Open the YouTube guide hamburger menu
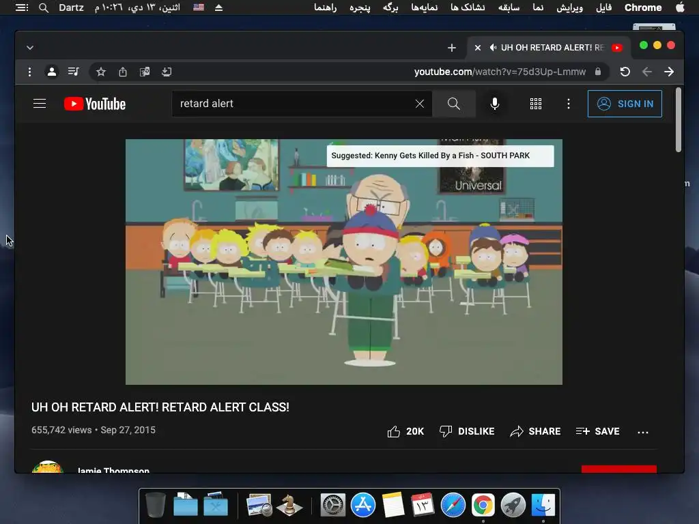This screenshot has width=699, height=524. 40,104
